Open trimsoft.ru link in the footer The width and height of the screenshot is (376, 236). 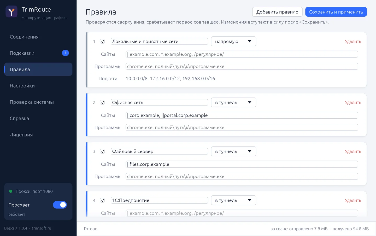point(42,228)
